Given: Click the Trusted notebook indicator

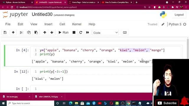Looking at the screenshot, I should tap(152, 24).
